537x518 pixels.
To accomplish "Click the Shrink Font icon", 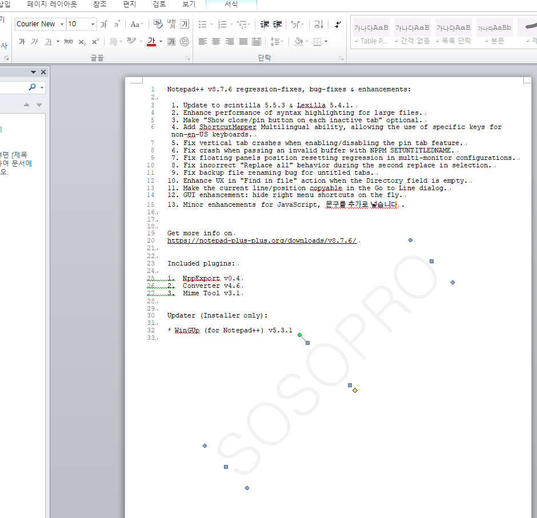I will click(x=117, y=24).
